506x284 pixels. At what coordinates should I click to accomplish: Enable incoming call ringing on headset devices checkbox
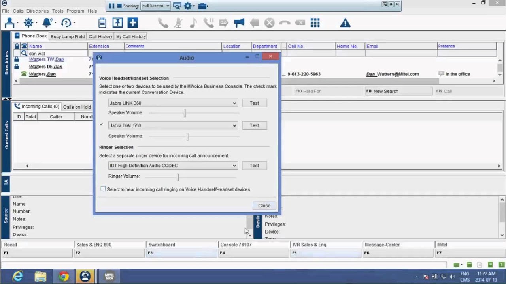103,189
